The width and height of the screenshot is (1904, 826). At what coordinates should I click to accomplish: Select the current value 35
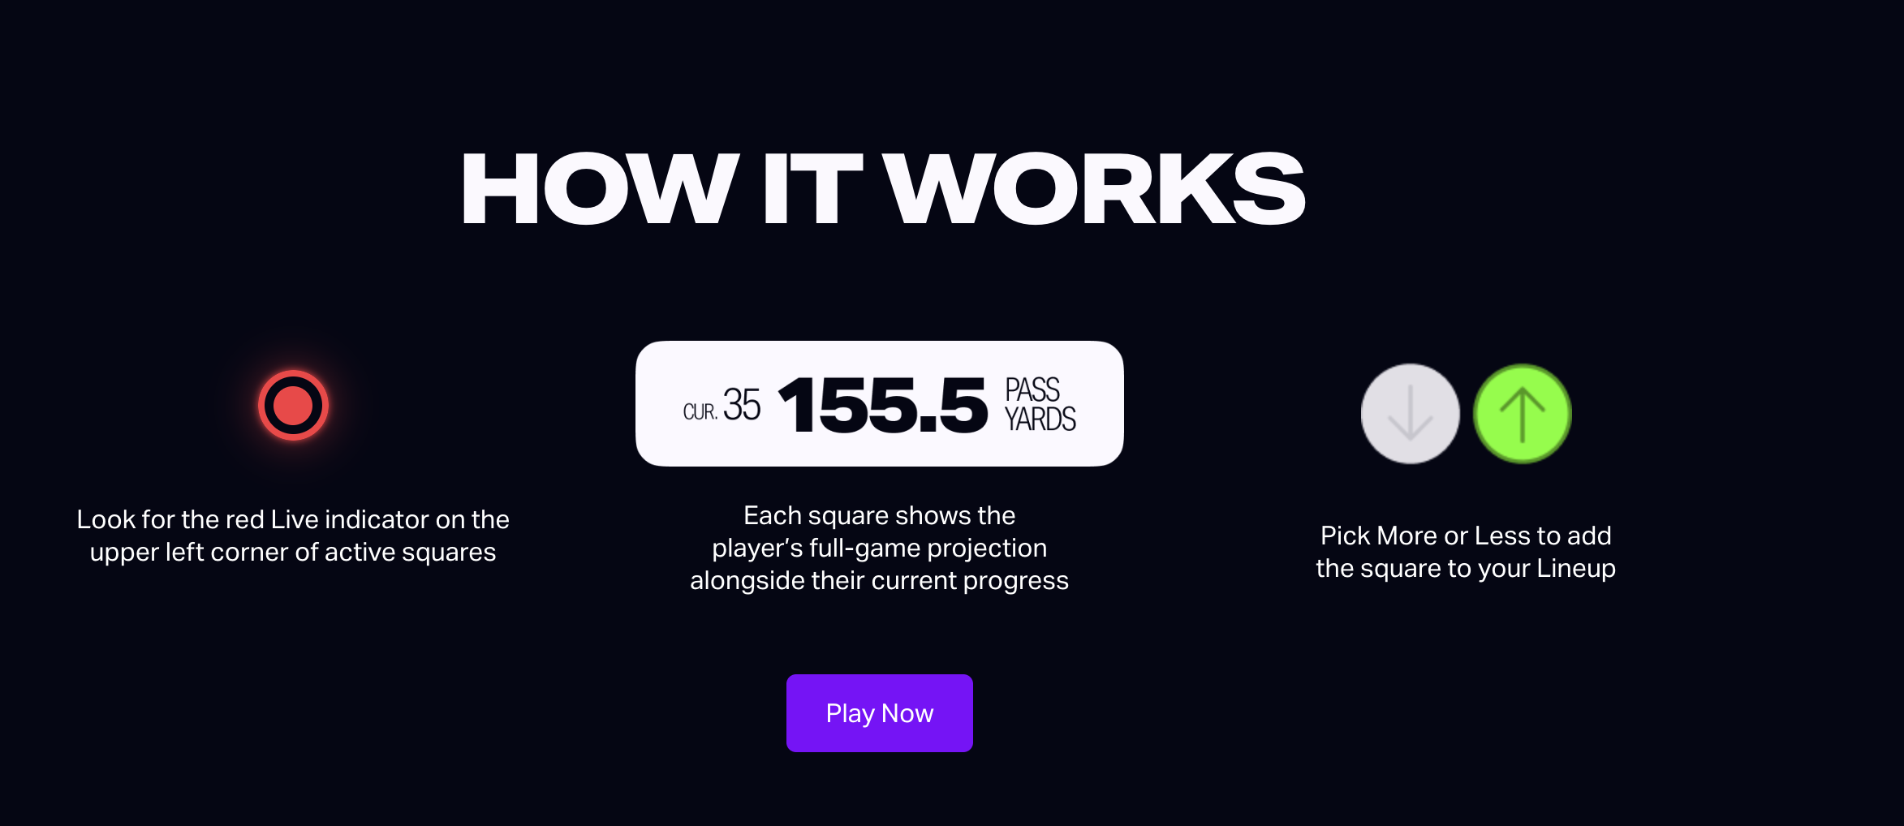tap(741, 405)
